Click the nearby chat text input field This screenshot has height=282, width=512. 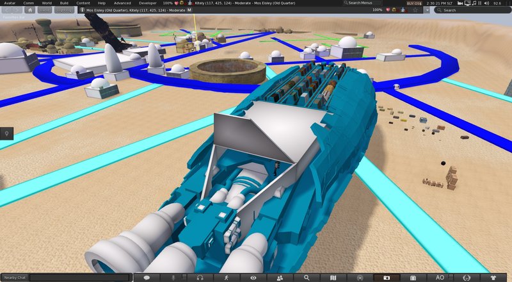pos(80,278)
